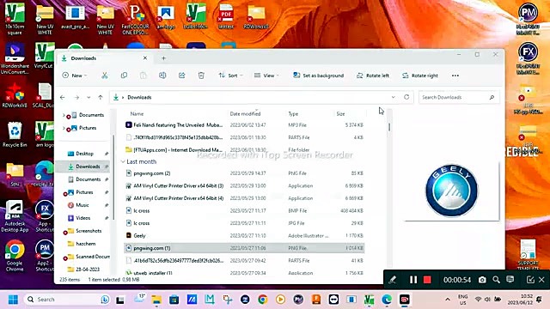Sort by Date modified column header
The width and height of the screenshot is (550, 309).
pyautogui.click(x=245, y=114)
